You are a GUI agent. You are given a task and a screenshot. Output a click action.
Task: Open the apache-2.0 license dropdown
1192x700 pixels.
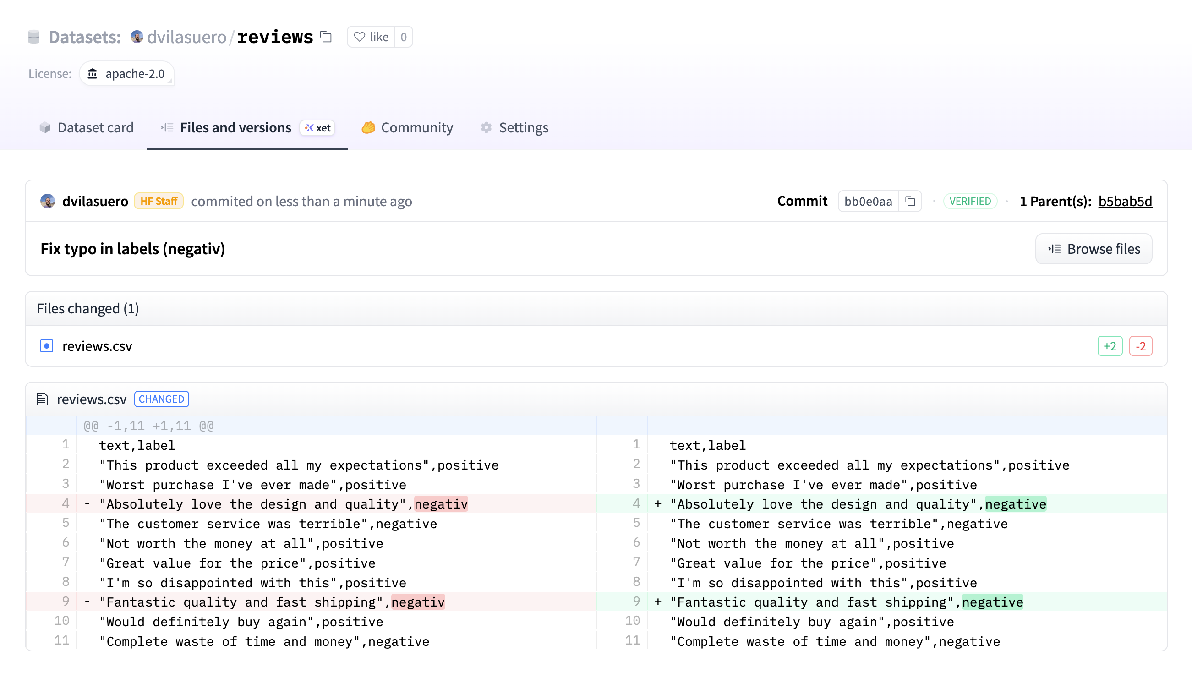tap(127, 74)
